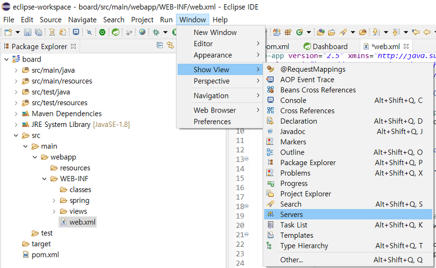Viewport: 436px width, 268px height.
Task: Collapse the WEB-INF folder node
Action: click(44, 179)
